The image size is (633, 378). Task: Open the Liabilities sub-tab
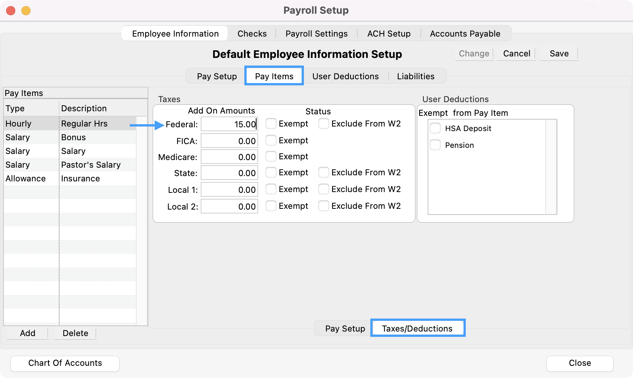pos(415,76)
